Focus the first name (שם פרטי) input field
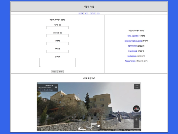The width and height of the screenshot is (178, 134). [57, 27]
